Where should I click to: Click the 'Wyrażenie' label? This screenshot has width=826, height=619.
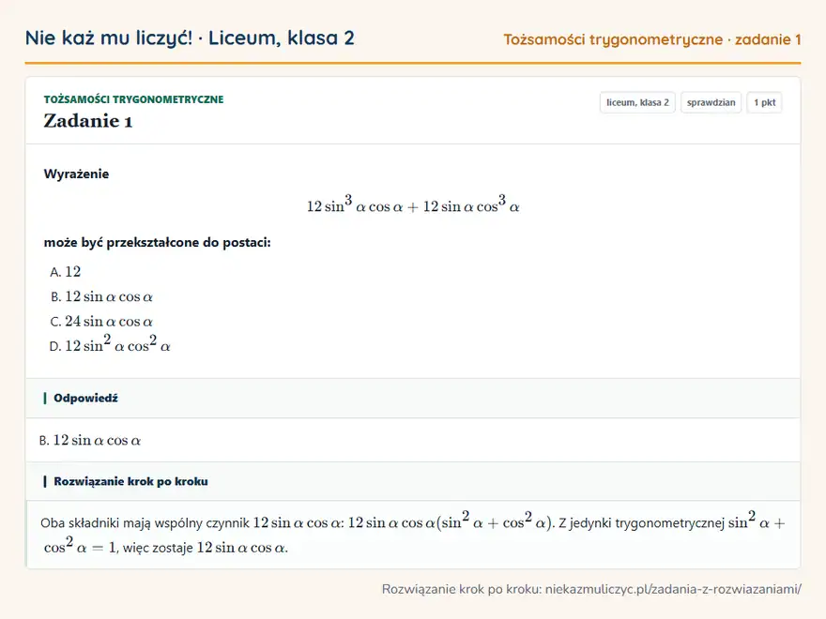pyautogui.click(x=76, y=174)
